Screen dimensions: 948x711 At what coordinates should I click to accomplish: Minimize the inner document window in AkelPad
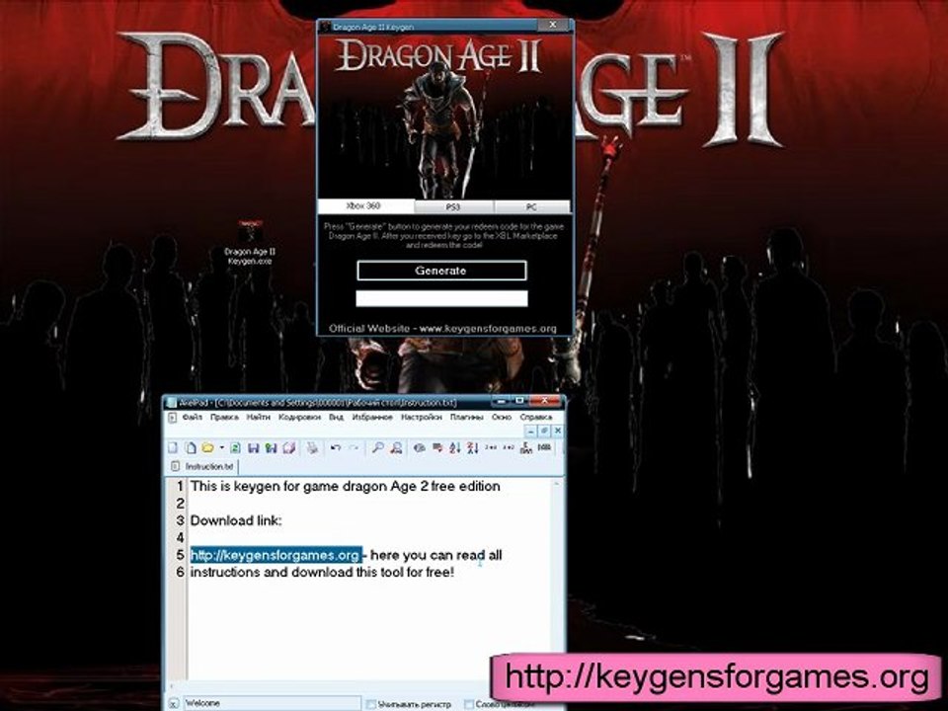tap(530, 432)
